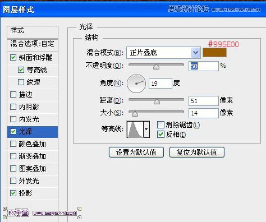
Task: Click the 大小 size slider handle
Action: [135, 114]
